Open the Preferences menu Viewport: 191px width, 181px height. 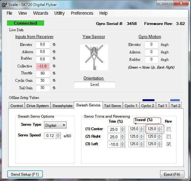82,13
